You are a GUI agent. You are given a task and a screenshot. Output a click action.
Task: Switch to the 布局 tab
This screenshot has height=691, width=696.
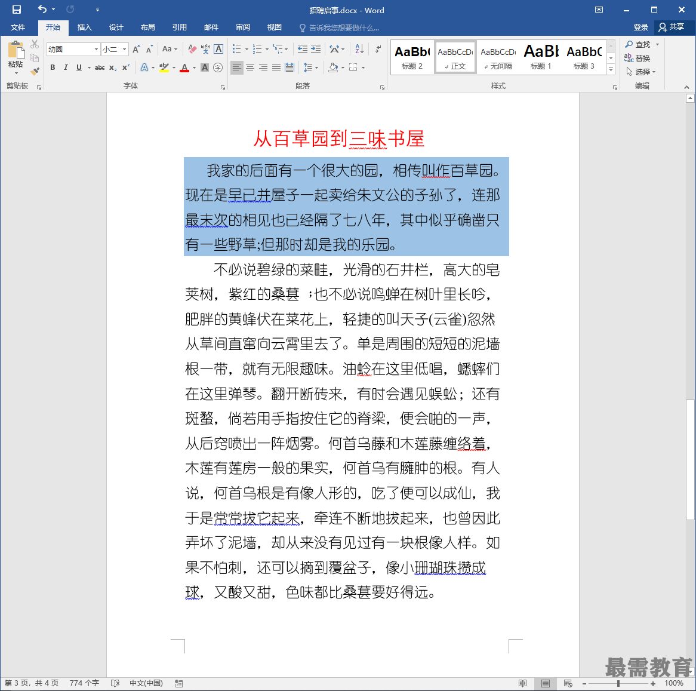point(148,27)
